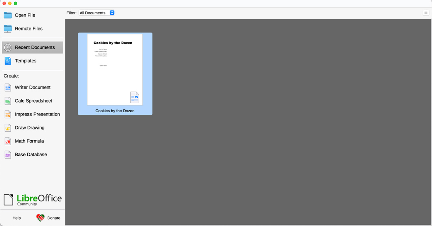Viewport: 432px width, 226px height.
Task: Click the Help link
Action: (17, 218)
